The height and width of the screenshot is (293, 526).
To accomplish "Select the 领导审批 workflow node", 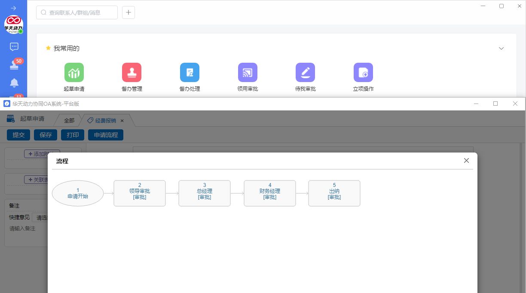I will (140, 193).
